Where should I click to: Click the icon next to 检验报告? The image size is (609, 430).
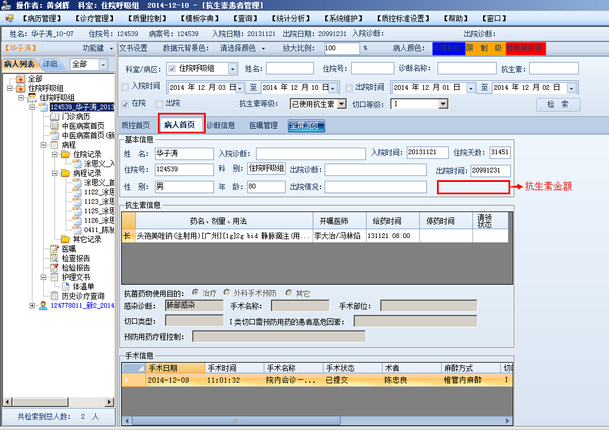coord(55,268)
